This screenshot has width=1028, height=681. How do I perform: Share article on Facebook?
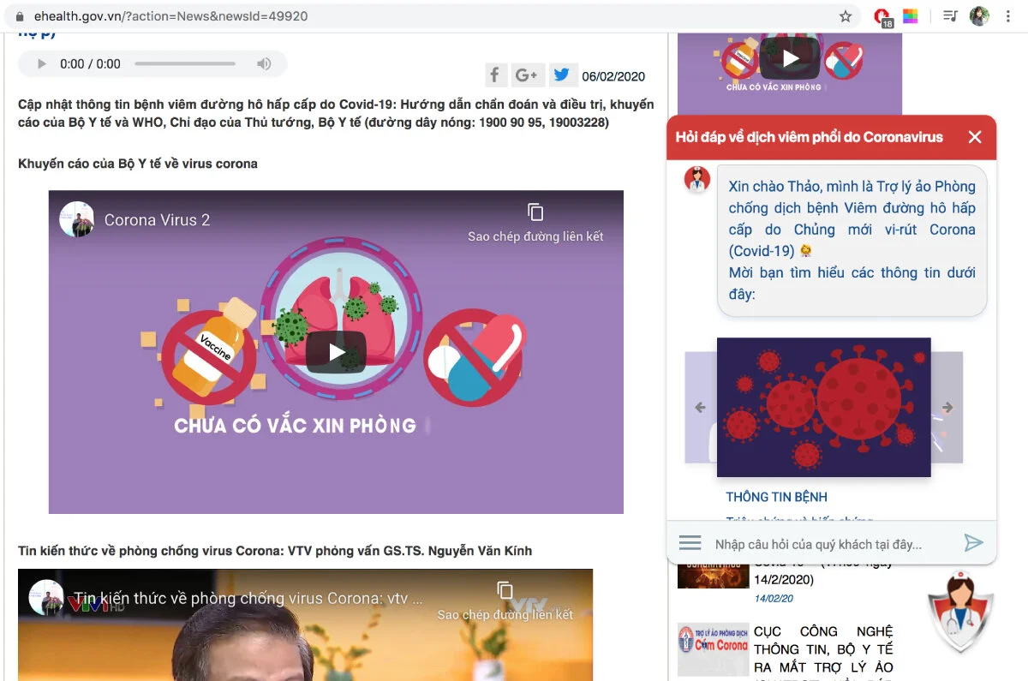pyautogui.click(x=495, y=75)
